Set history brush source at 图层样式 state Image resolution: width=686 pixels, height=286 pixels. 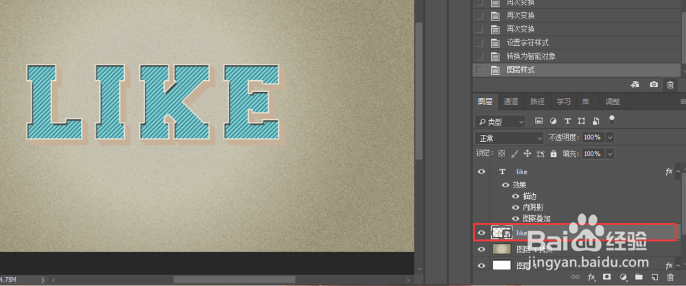click(480, 70)
